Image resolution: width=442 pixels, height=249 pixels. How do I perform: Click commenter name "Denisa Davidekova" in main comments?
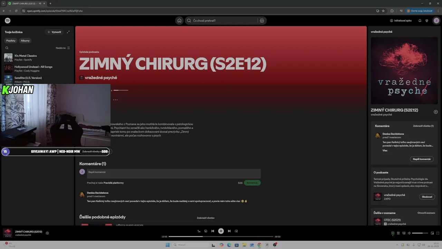[98, 193]
